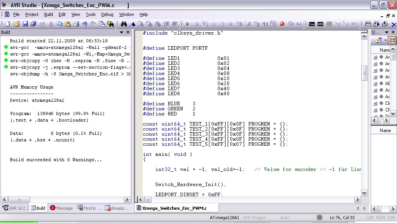Compile current file toolbar icon
This screenshot has height=223, width=397.
pos(385,24)
